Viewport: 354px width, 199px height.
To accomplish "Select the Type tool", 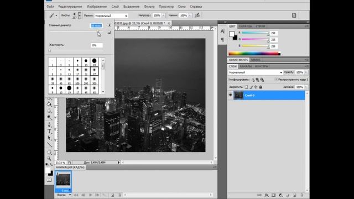I will pyautogui.click(x=49, y=131).
